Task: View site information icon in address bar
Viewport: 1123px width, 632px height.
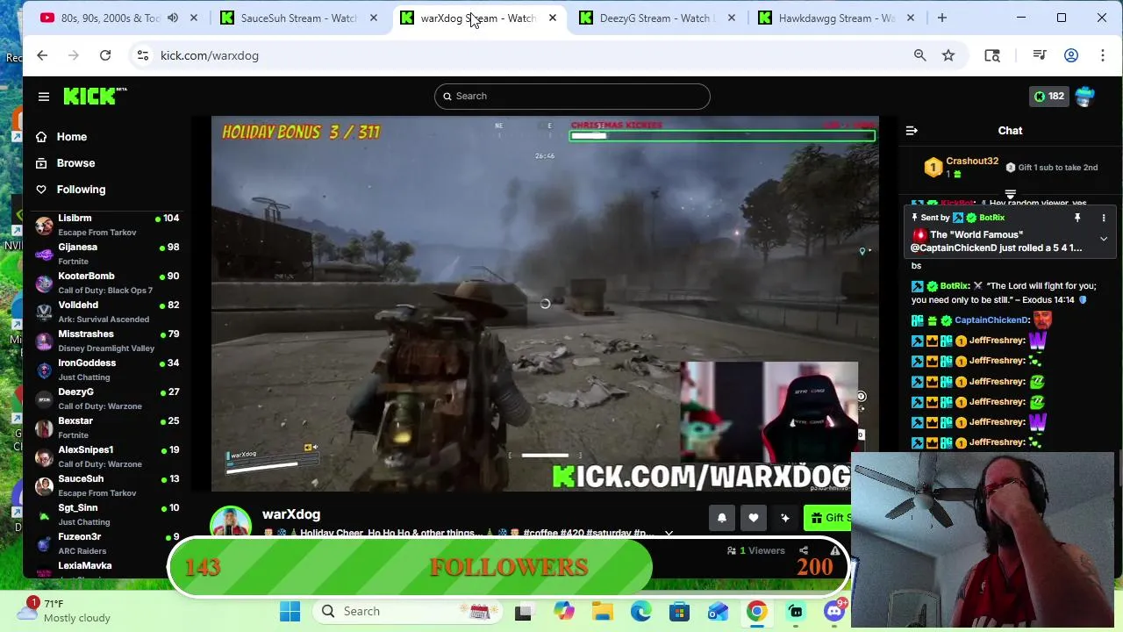Action: tap(143, 55)
